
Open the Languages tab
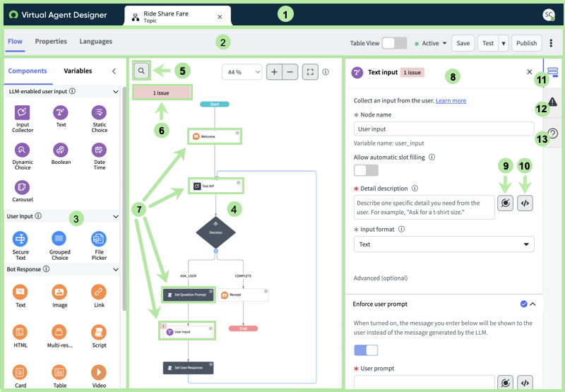tap(95, 42)
